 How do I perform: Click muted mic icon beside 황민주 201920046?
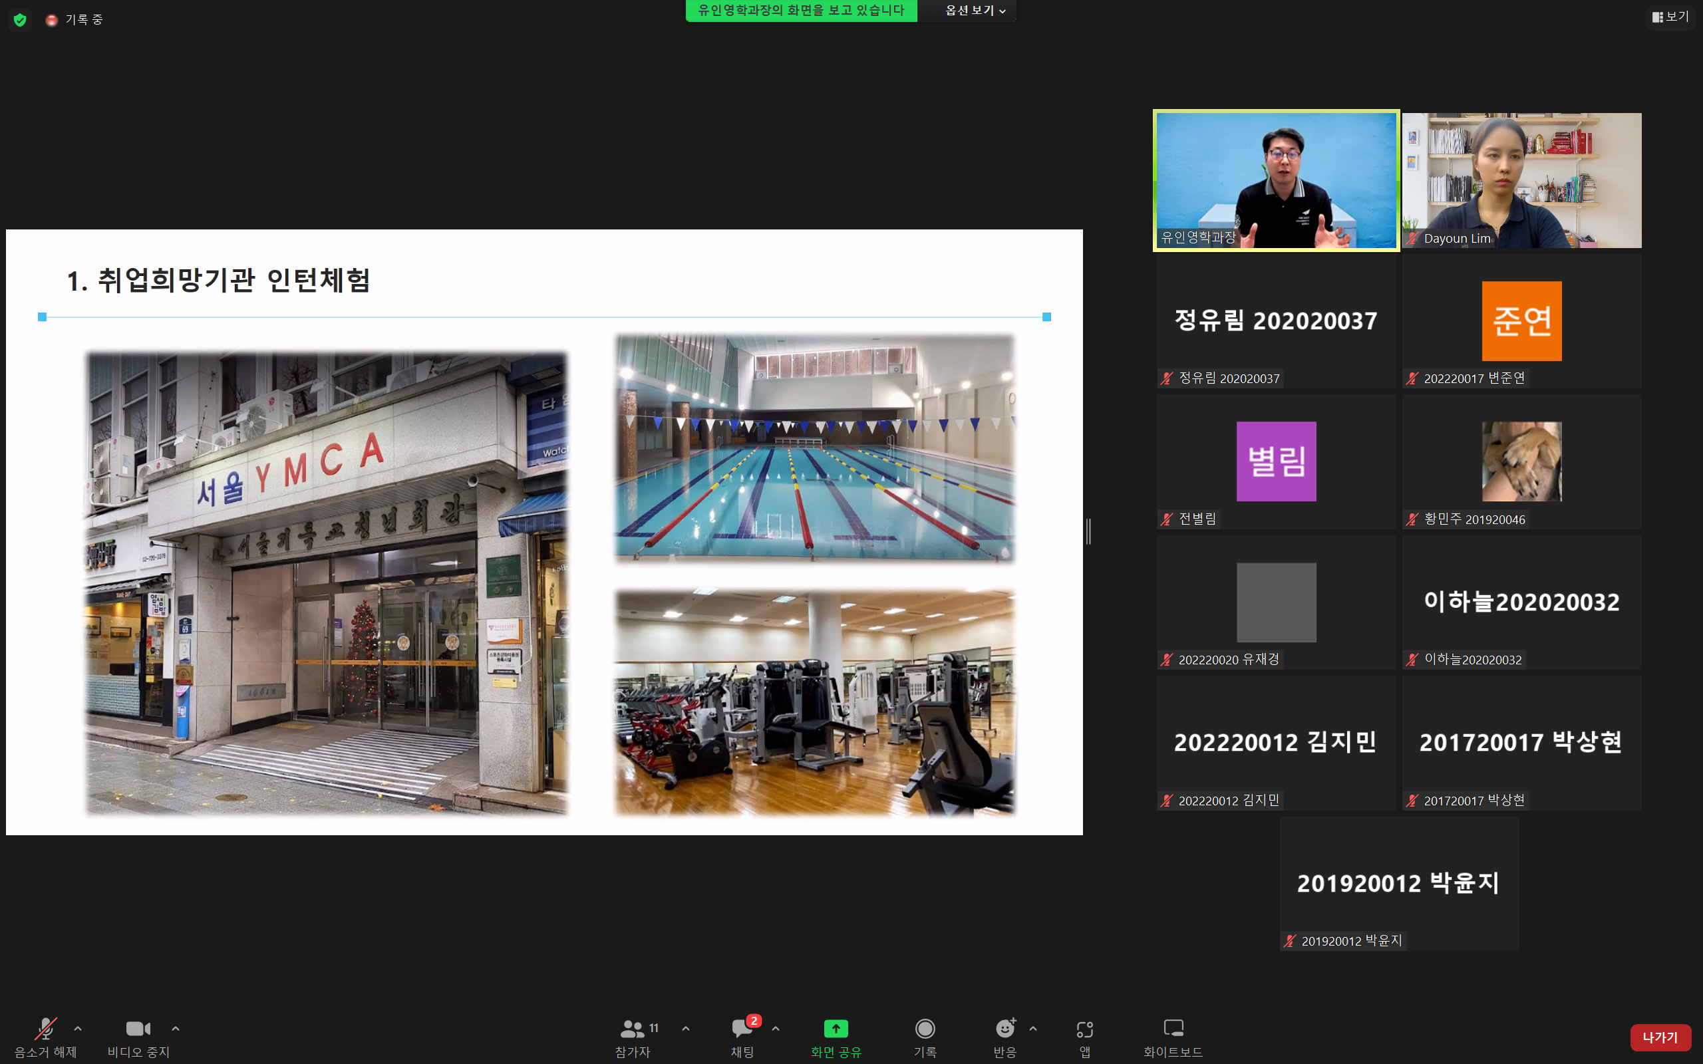point(1412,519)
